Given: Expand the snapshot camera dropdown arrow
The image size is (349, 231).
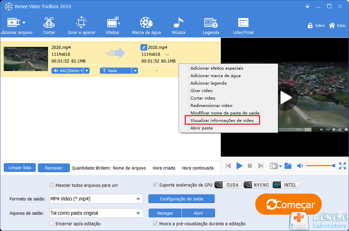Looking at the screenshot, I should tap(281, 166).
